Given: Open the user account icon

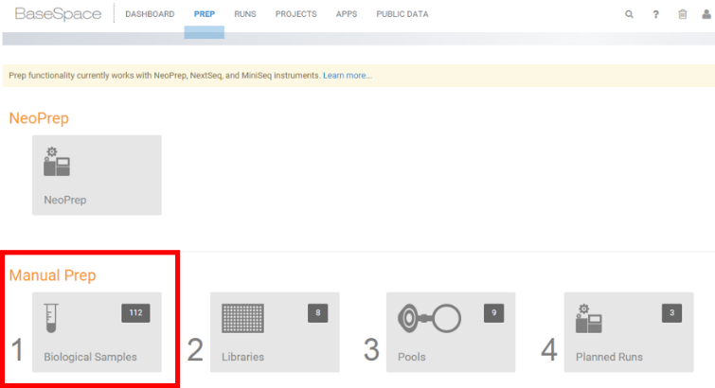Looking at the screenshot, I should (x=707, y=14).
